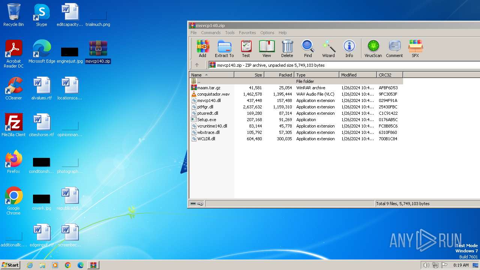Sort by the Packed column header
Screen dimensions: 480x270
(279, 75)
